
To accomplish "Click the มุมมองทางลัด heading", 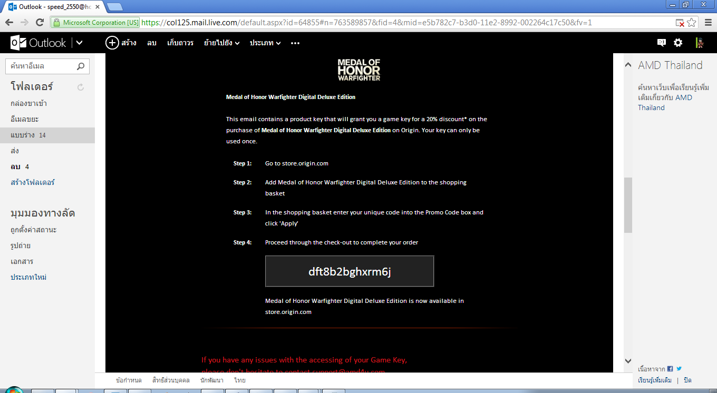I will [x=43, y=213].
